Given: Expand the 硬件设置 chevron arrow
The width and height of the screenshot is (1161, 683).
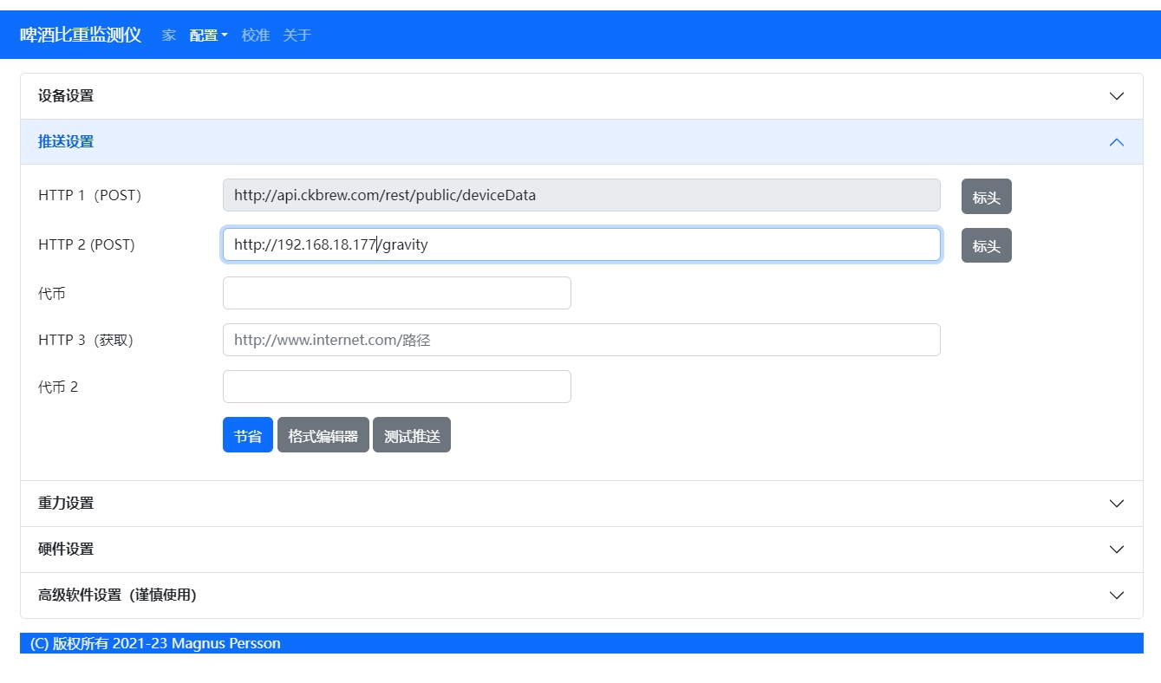Looking at the screenshot, I should click(x=1117, y=550).
